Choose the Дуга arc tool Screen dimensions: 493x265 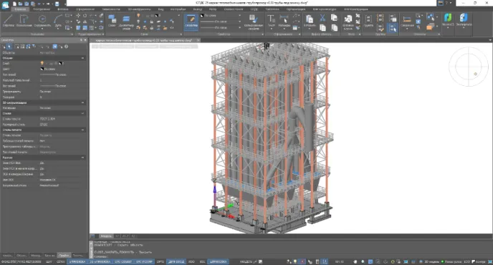tap(58, 21)
